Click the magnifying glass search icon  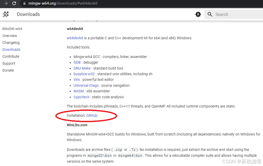(x=210, y=14)
